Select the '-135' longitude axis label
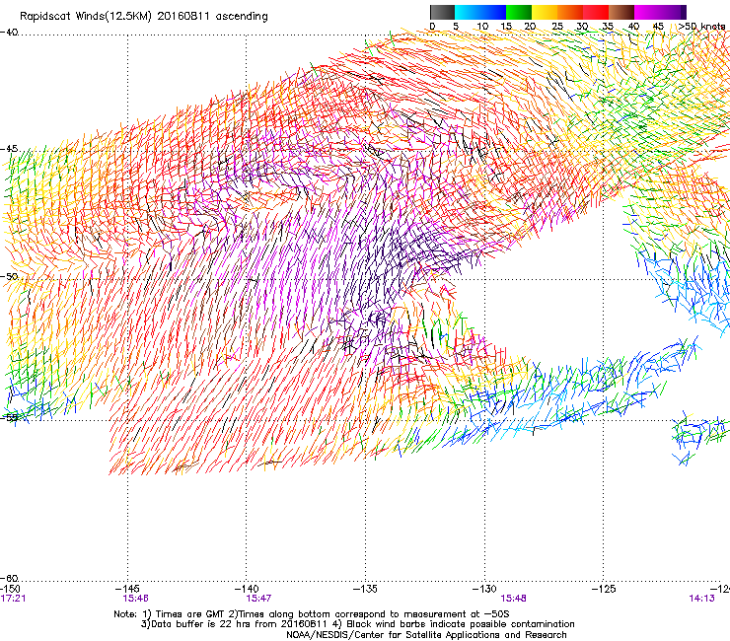The width and height of the screenshot is (730, 641). (365, 589)
